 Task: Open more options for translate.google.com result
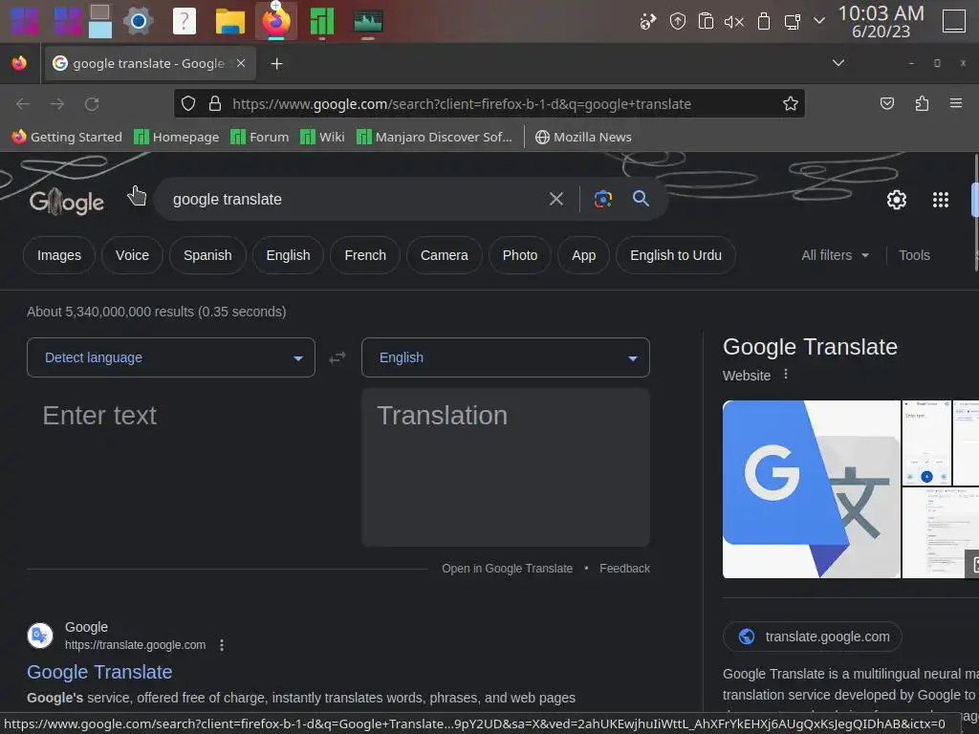(222, 645)
